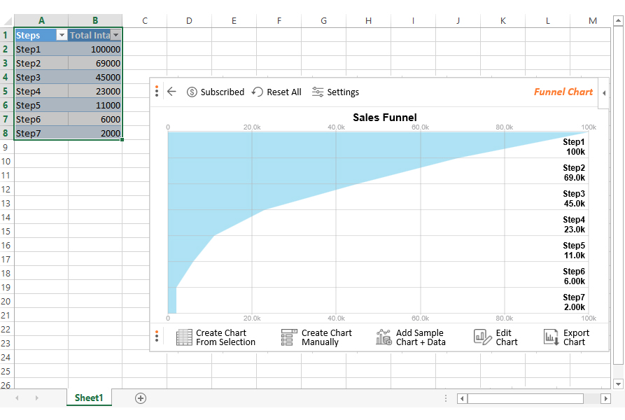Screen dimensions: 625x420
Task: Click the Step2 69.0k chart label
Action: coord(574,173)
